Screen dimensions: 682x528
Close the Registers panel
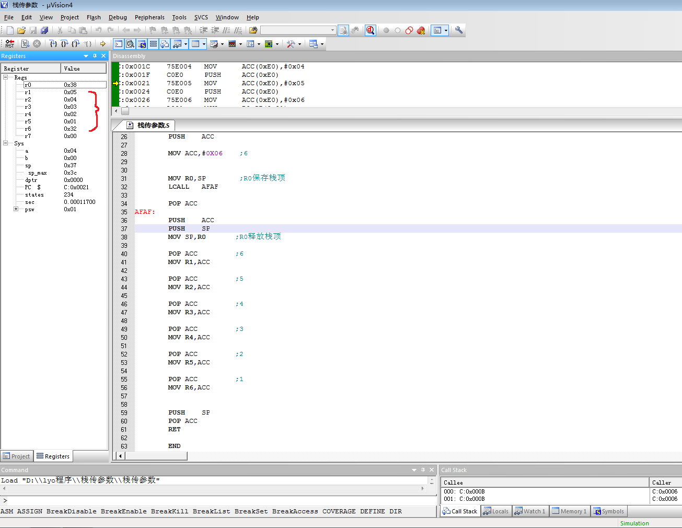tap(103, 56)
